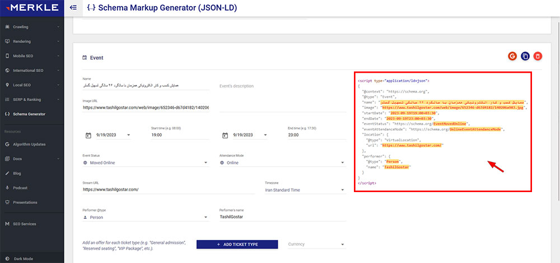Open the Currency dropdown

point(316,244)
